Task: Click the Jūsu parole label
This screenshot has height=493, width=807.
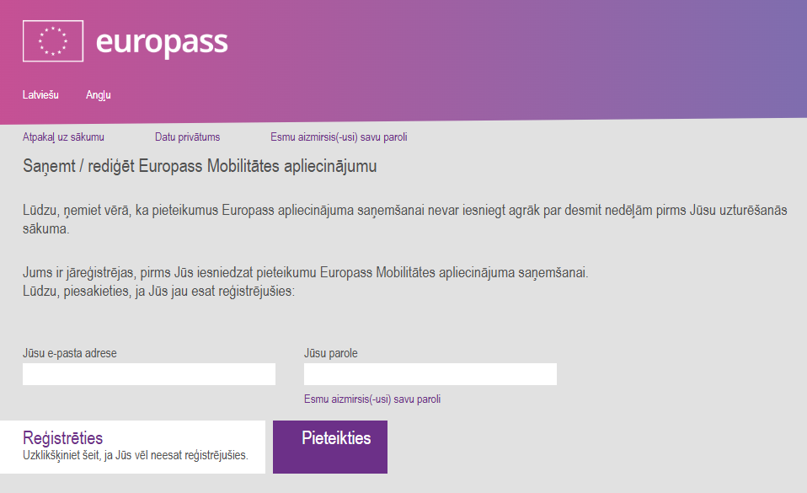Action: click(331, 353)
